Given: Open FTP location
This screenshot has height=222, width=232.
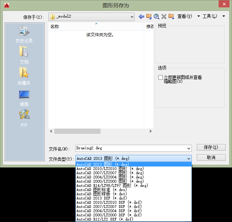Looking at the screenshot, I should pos(24,118).
